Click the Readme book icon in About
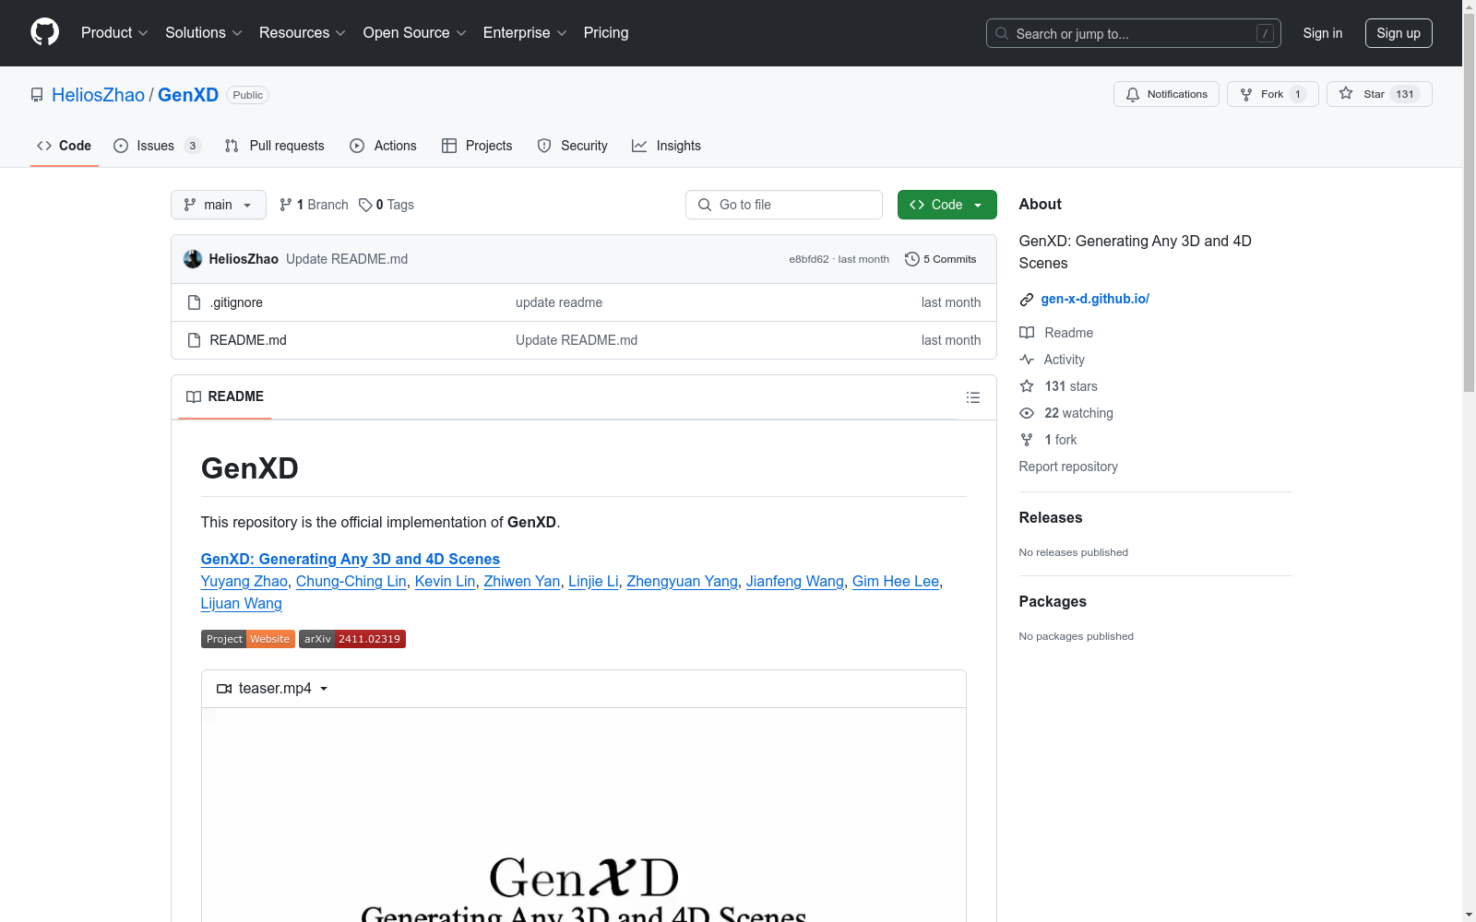 [1027, 333]
